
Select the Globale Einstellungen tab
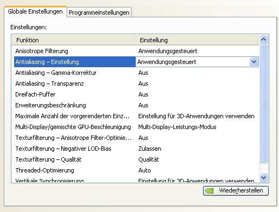click(x=35, y=11)
